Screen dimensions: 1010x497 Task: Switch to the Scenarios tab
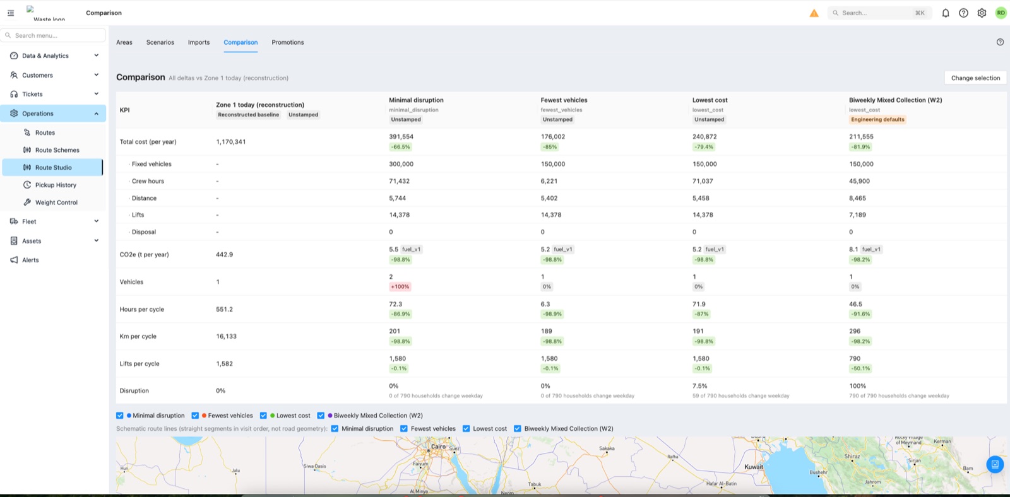click(160, 42)
